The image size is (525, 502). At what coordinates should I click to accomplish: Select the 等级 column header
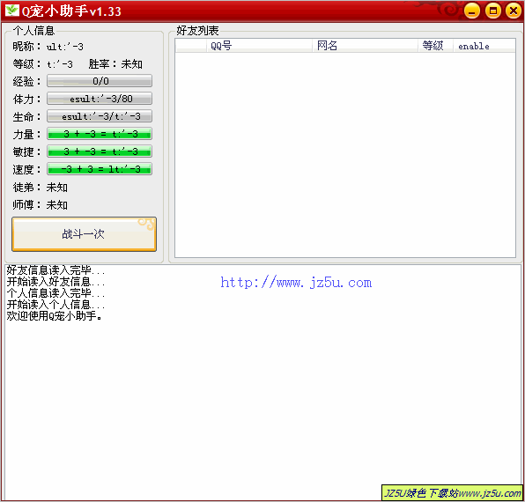436,46
